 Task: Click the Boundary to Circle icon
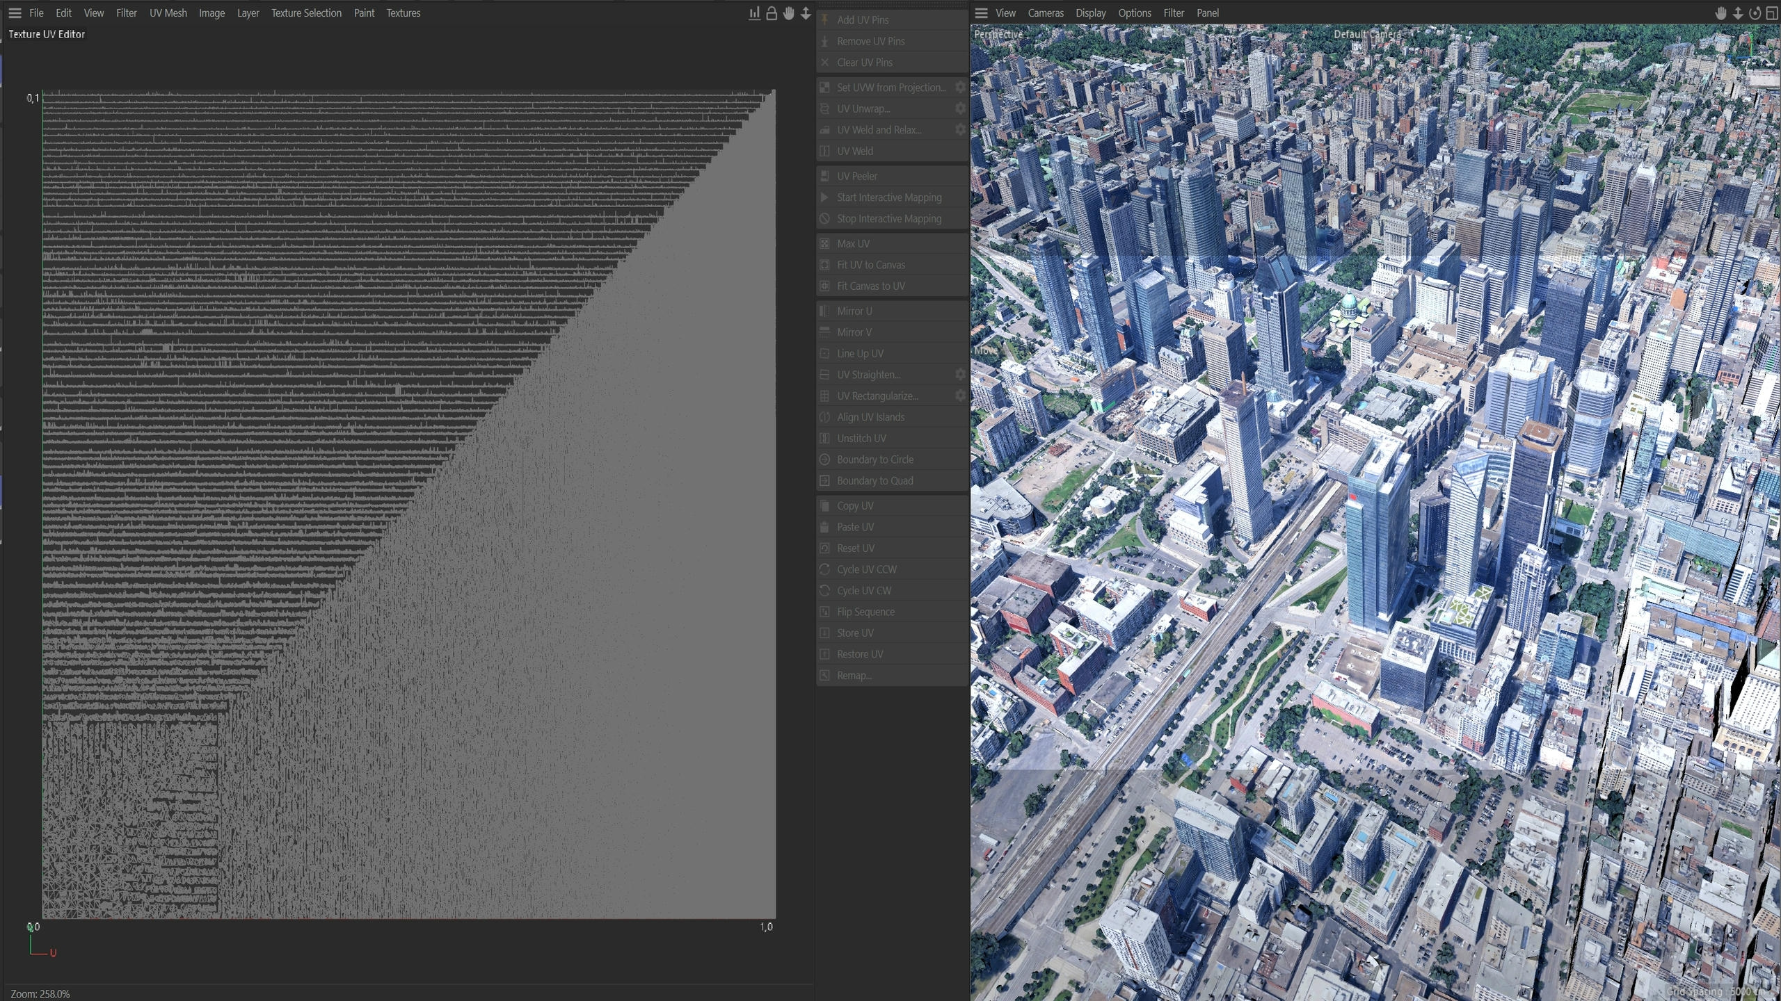[x=824, y=459]
